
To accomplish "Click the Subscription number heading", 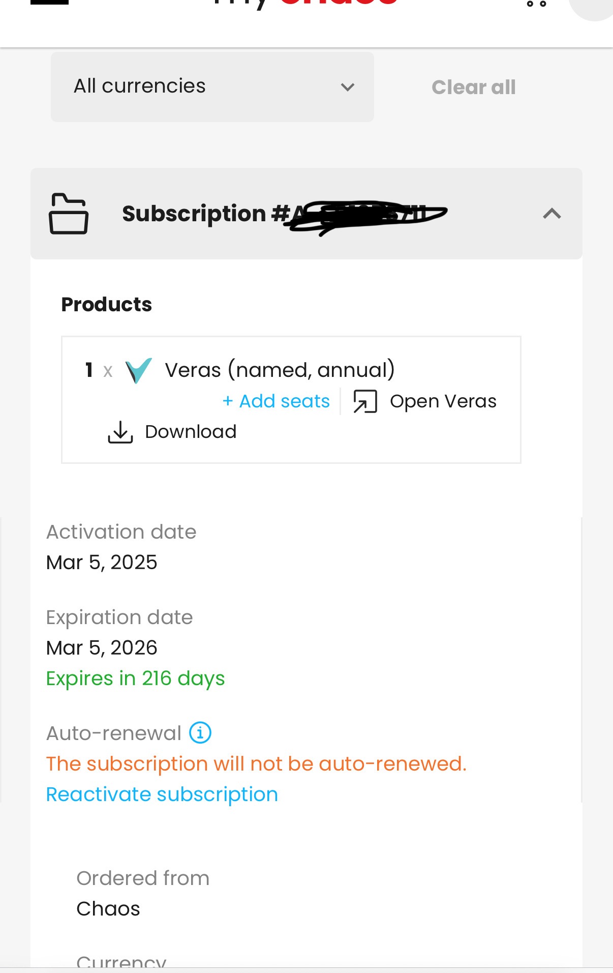I will coord(285,214).
